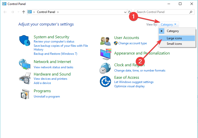Image resolution: width=198 pixels, height=138 pixels.
Task: Open the recent locations dropdown arrow
Action: point(18,12)
